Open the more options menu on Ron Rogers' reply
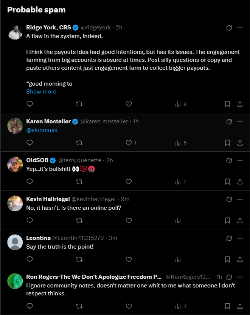Screen dimensions: 250x315 (240, 276)
